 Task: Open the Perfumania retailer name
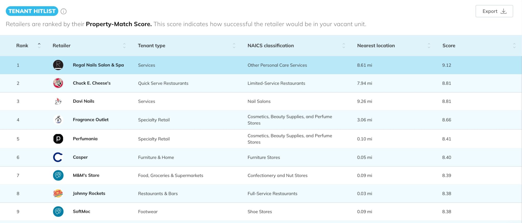(85, 139)
